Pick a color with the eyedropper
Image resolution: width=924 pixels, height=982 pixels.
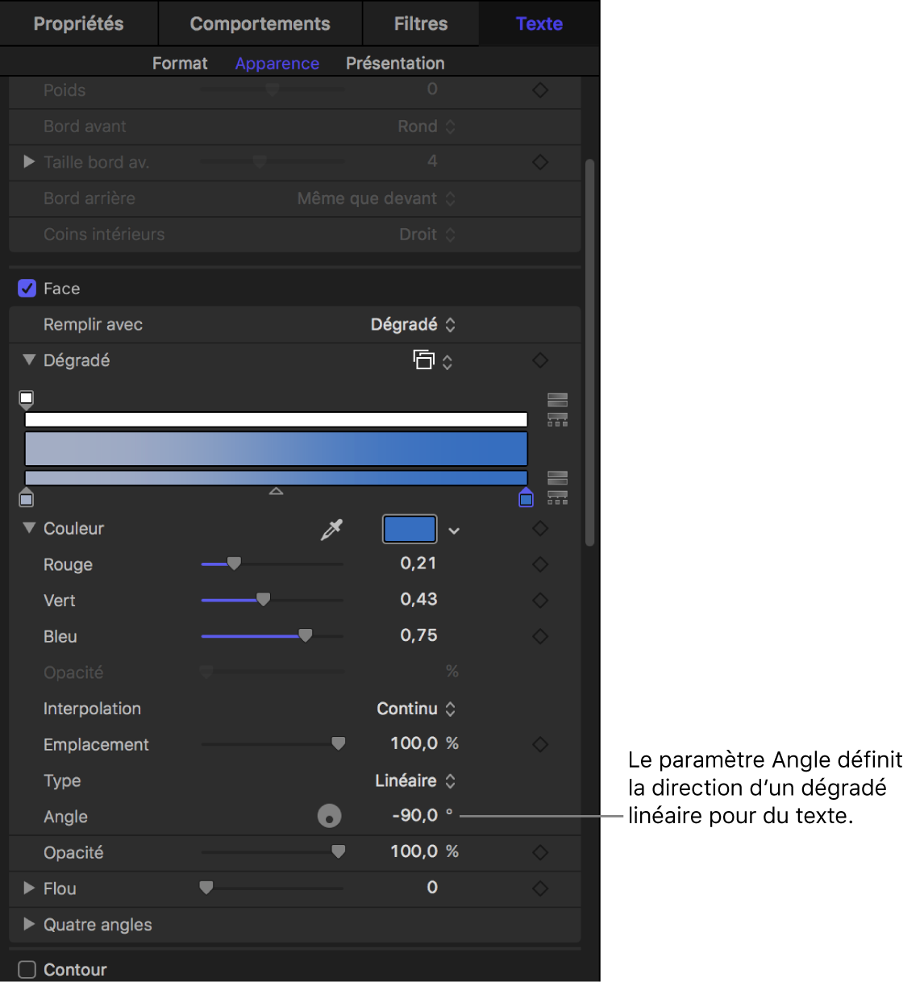pos(331,529)
